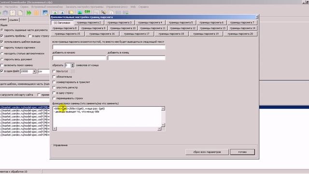Uncheck в один файл checkbox
The width and height of the screenshot is (309, 174).
click(x=2, y=71)
